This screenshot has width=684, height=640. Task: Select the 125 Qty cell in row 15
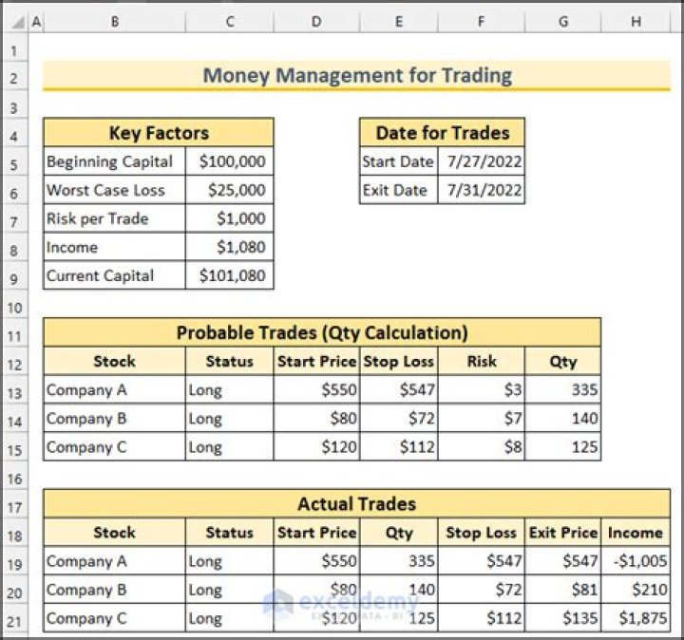point(562,446)
